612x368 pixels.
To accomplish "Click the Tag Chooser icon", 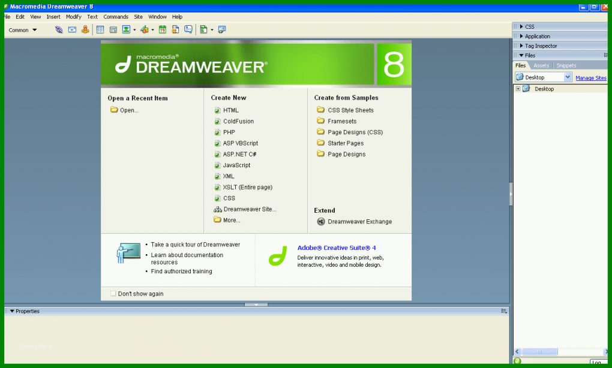I will [x=221, y=29].
